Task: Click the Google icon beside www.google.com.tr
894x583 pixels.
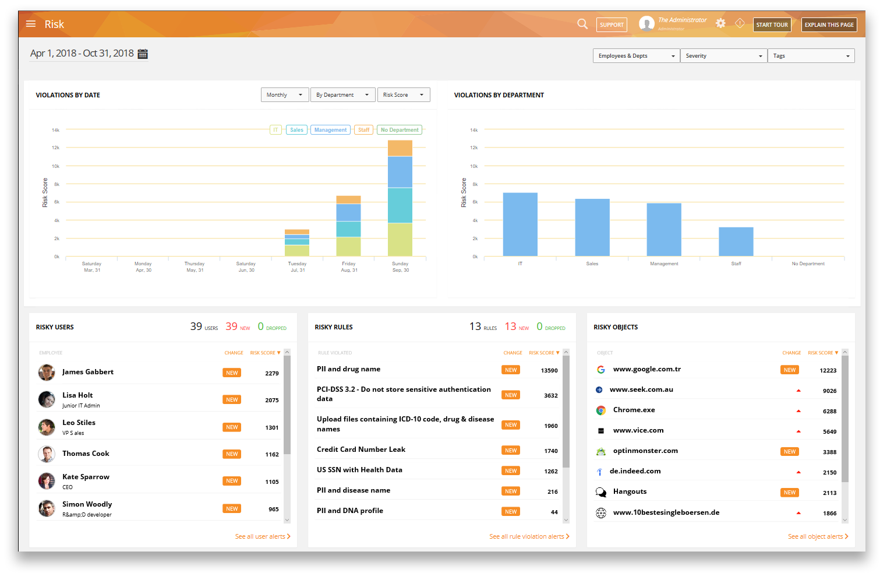Action: 600,370
